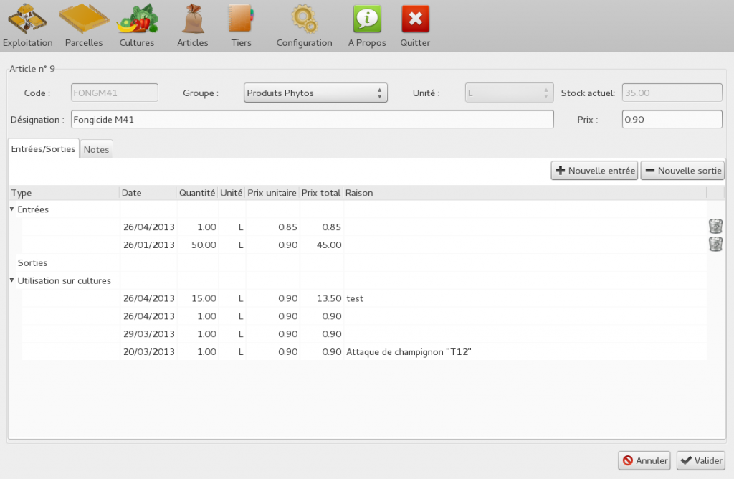Collapse the Entrées tree group
734x479 pixels.
(11, 209)
